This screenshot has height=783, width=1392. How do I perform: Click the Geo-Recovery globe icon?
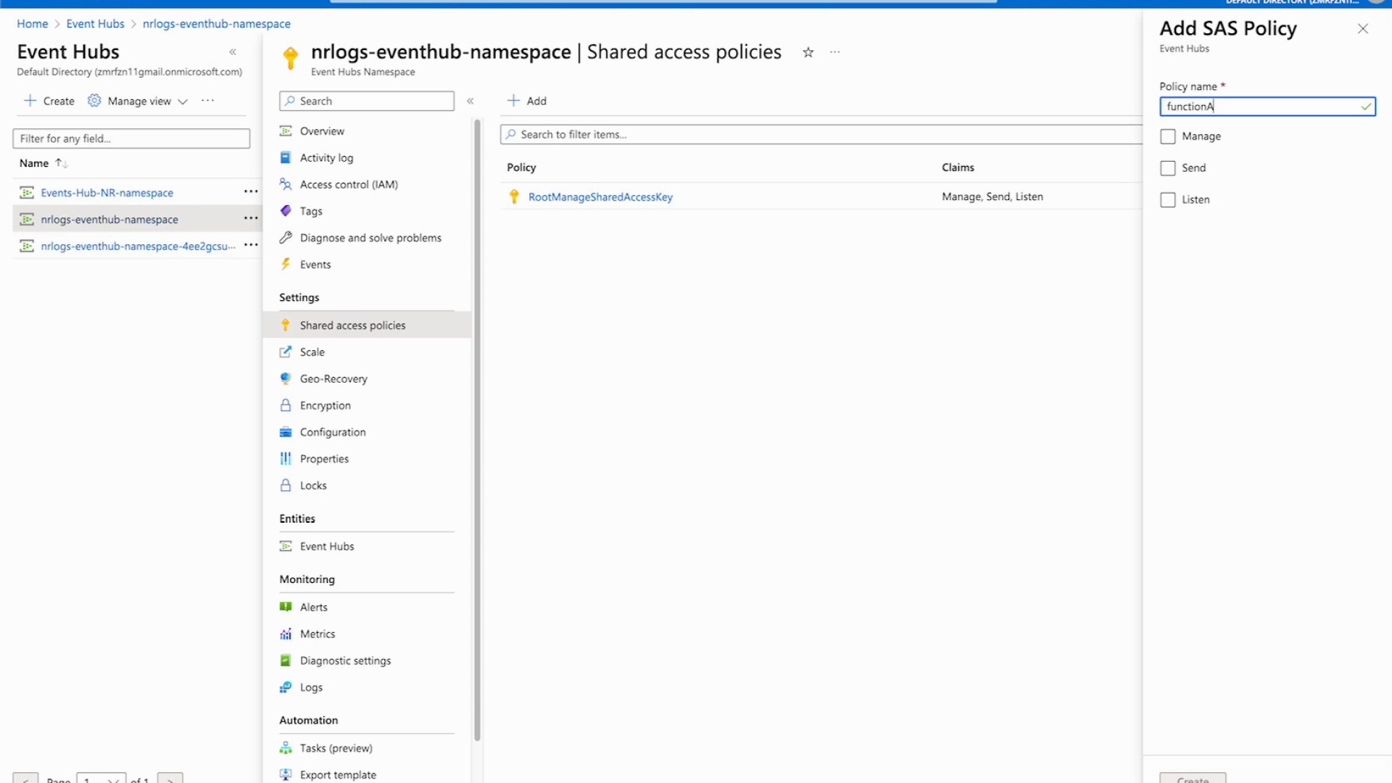(286, 379)
